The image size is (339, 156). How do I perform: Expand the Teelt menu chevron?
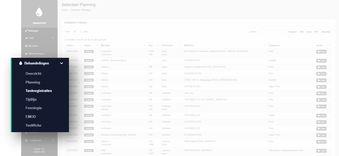pos(53,38)
